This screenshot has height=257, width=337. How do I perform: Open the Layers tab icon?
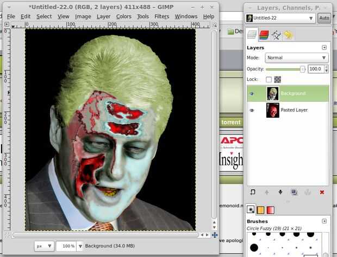(x=252, y=35)
